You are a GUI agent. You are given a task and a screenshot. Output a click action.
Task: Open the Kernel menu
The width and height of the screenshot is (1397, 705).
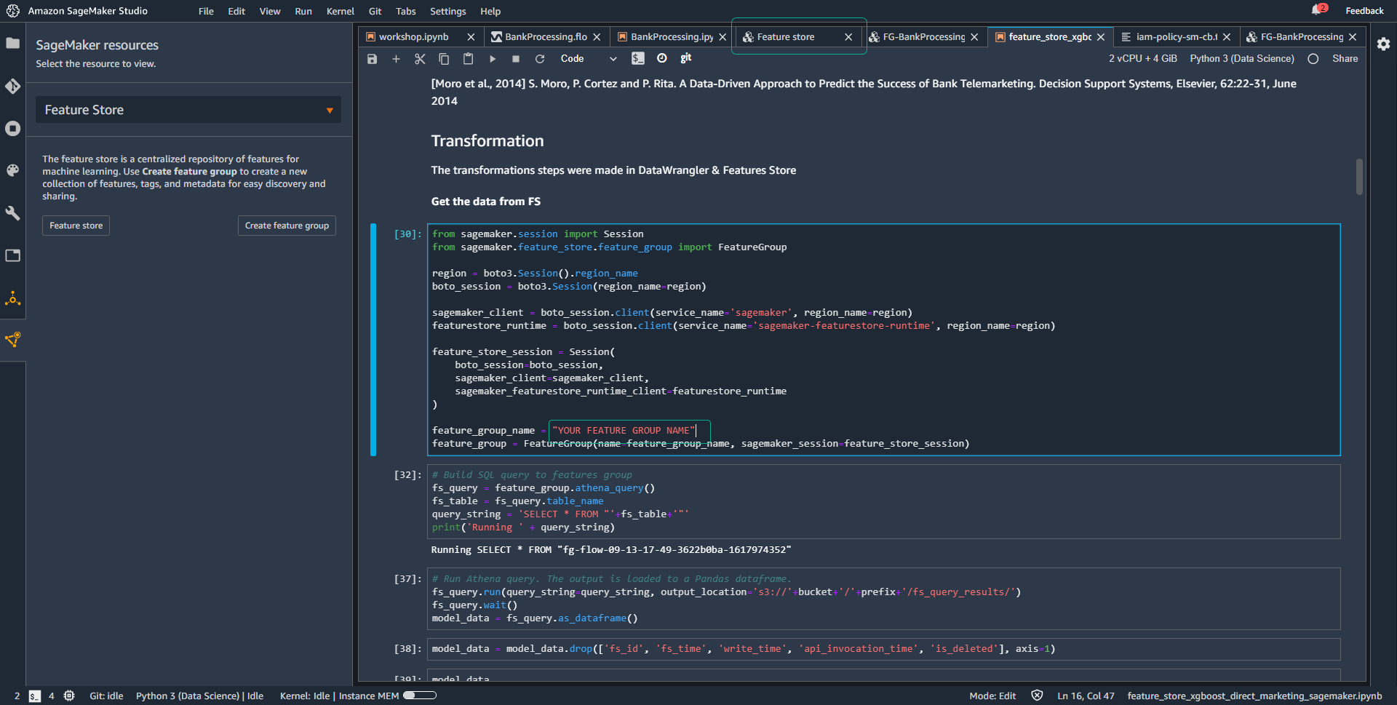pyautogui.click(x=341, y=11)
